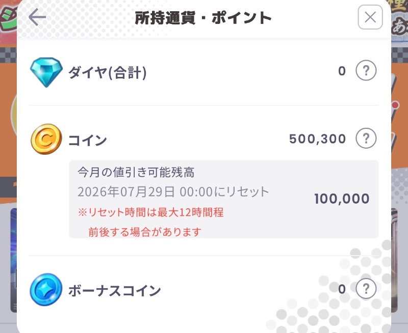This screenshot has width=408, height=333.
Task: Select the ボーナスコイン label
Action: tap(114, 290)
